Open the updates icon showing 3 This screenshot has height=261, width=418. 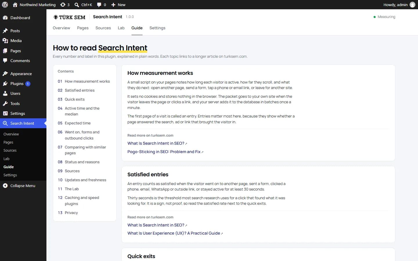[x=63, y=5]
